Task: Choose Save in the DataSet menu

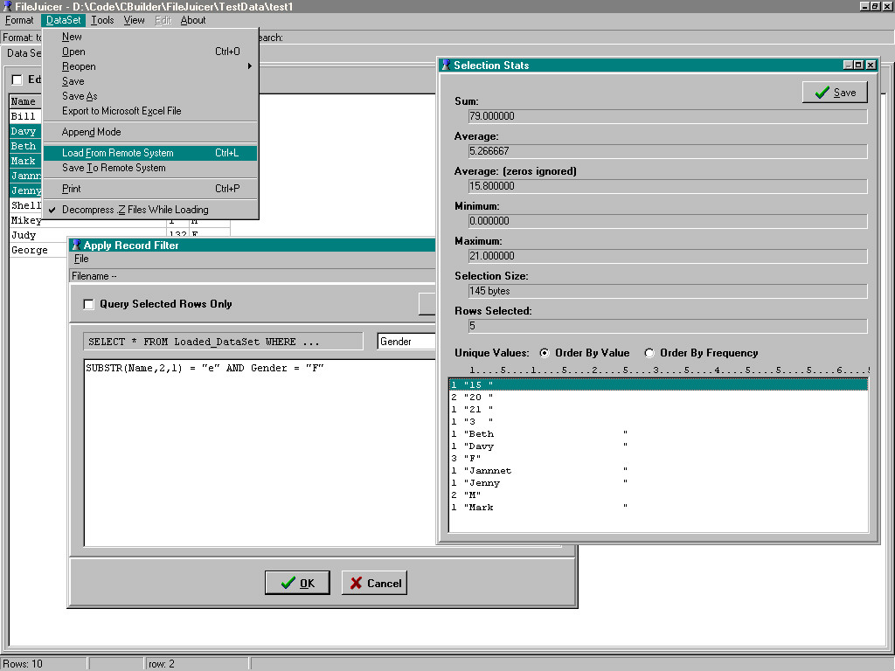Action: [x=150, y=81]
